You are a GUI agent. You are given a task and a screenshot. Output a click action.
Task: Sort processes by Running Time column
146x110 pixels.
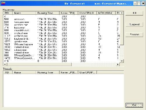(x=48, y=13)
